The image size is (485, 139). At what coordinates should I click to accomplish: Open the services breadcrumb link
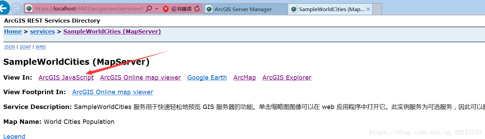(42, 31)
